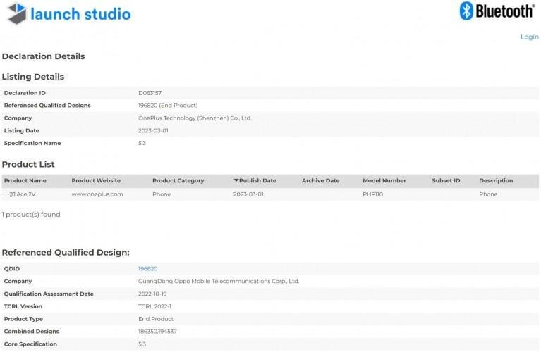Click the Model Number column header

click(x=384, y=181)
